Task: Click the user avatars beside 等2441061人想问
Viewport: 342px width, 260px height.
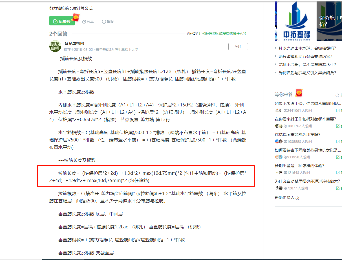Action: (279, 110)
